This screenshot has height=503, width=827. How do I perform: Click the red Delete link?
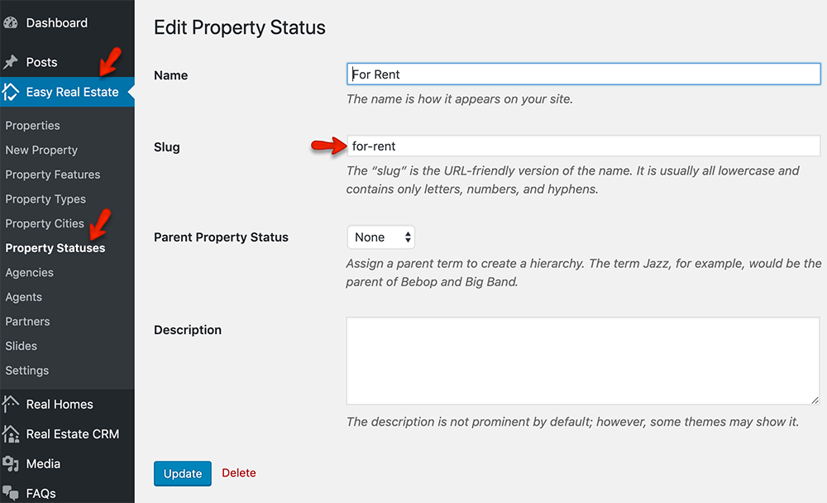tap(239, 473)
